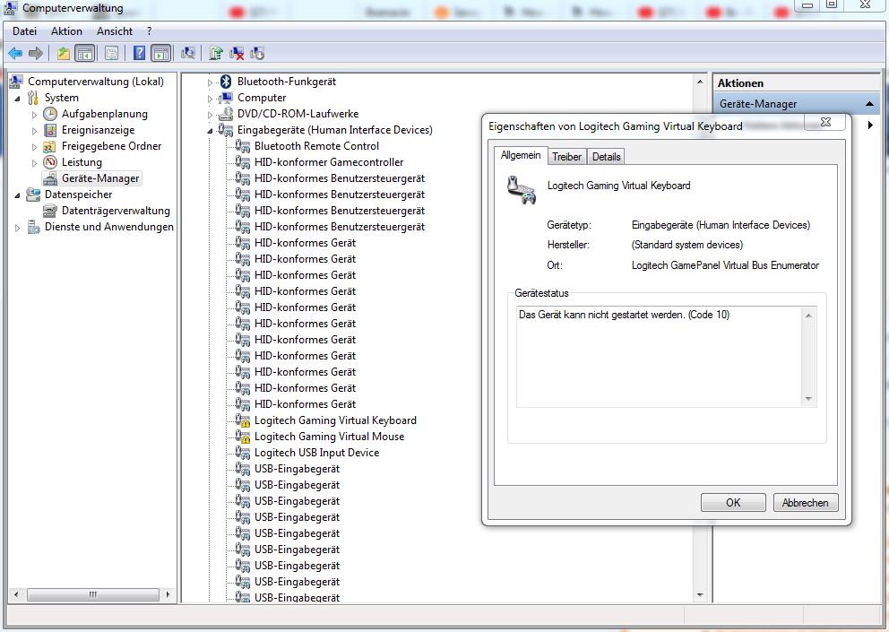The height and width of the screenshot is (632, 889).
Task: Click console tree scrollbar left arrow
Action: 16,594
